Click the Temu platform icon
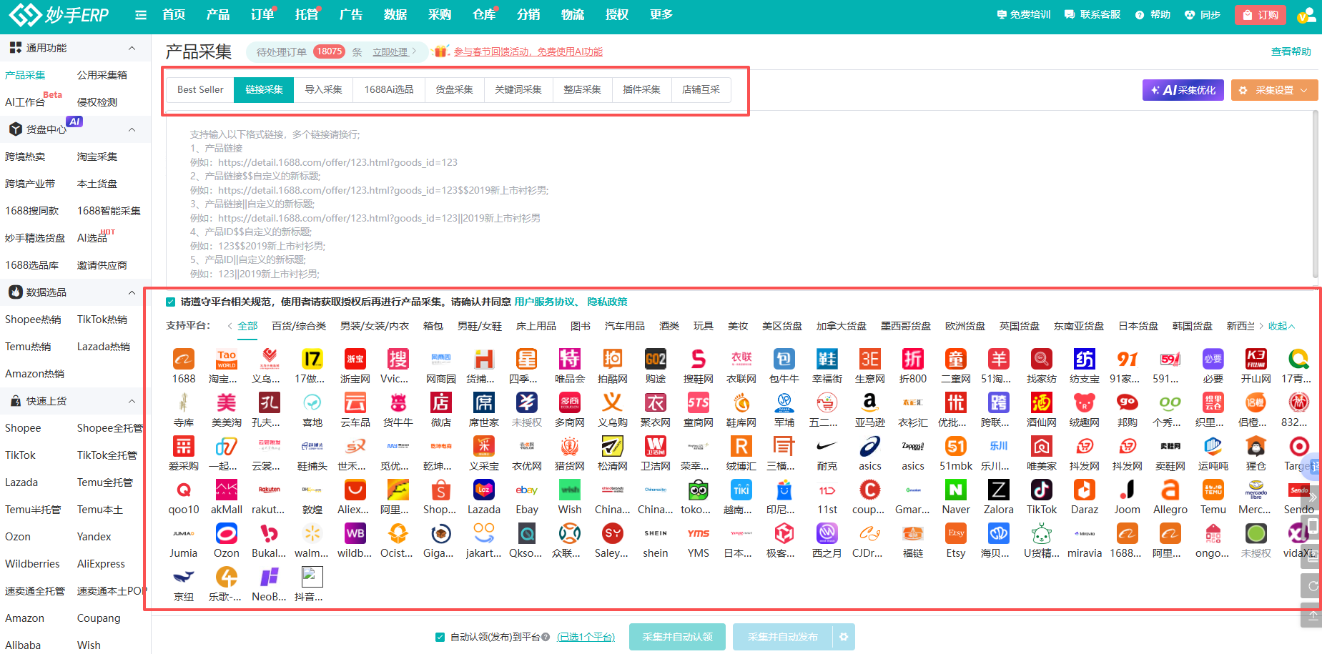Screen dimensions: 1322x654 pos(1213,490)
